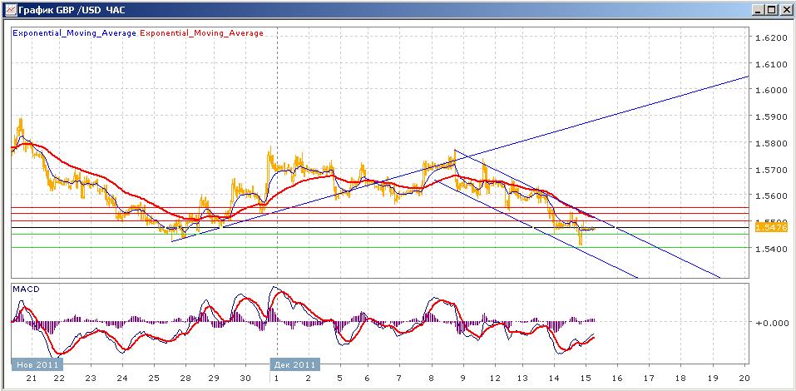The height and width of the screenshot is (391, 796).
Task: Click date label 1 on time axis
Action: (x=276, y=379)
